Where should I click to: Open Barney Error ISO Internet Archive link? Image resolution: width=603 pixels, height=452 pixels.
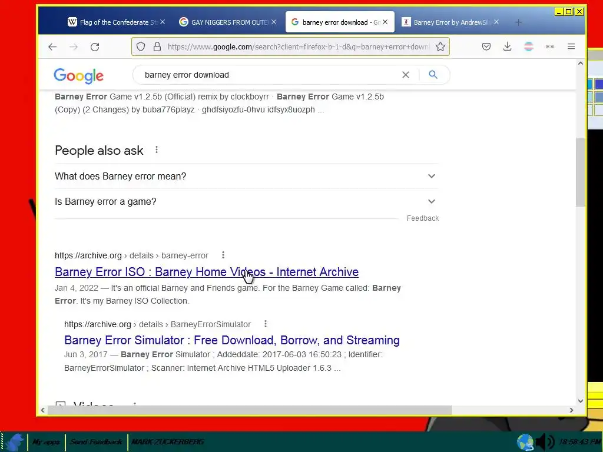click(207, 272)
